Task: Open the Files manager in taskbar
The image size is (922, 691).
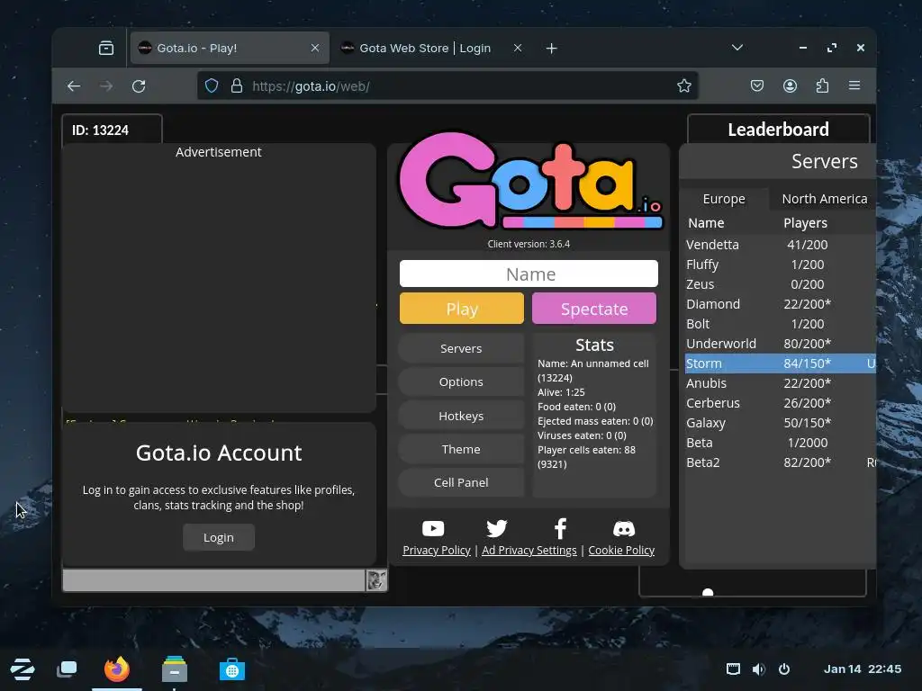Action: [175, 669]
